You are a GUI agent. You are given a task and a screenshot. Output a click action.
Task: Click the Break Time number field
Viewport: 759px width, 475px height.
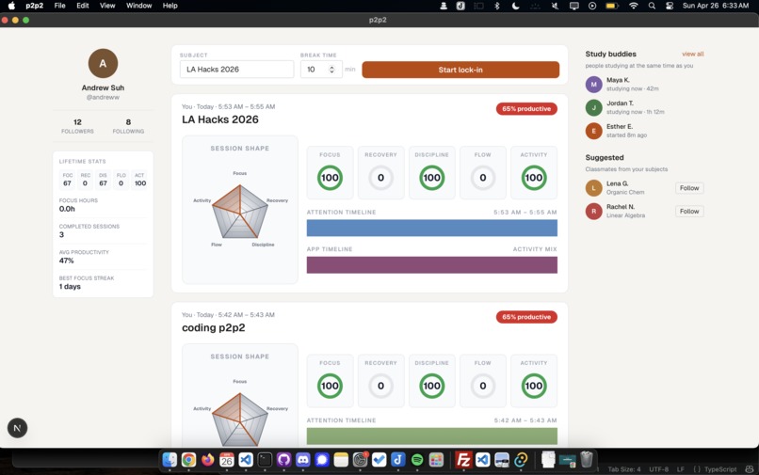(321, 70)
